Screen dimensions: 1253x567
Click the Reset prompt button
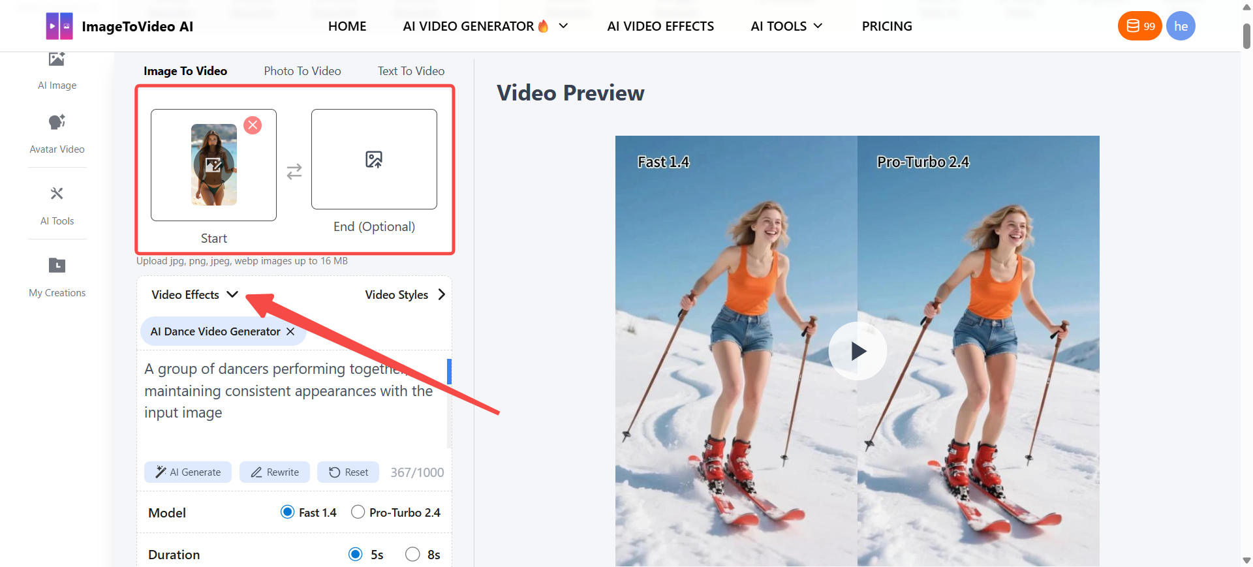[x=348, y=472]
